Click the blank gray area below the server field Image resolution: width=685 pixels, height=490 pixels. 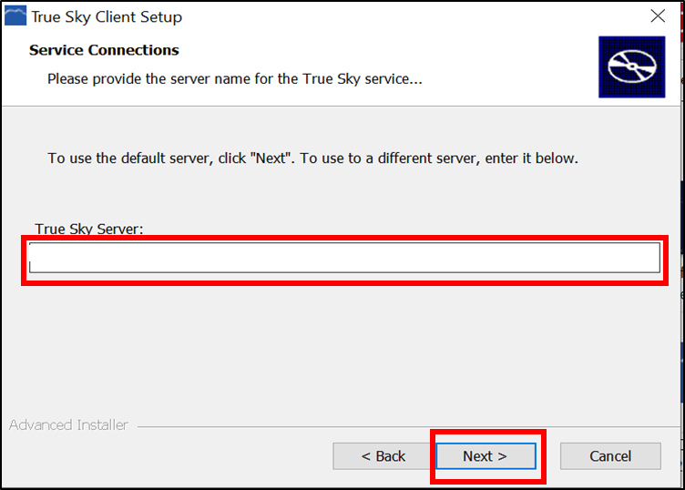341,350
